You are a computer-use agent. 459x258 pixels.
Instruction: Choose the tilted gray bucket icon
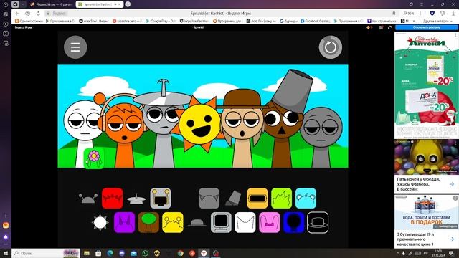point(233,199)
